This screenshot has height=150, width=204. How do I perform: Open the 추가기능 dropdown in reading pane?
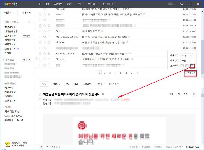pyautogui.click(x=114, y=84)
